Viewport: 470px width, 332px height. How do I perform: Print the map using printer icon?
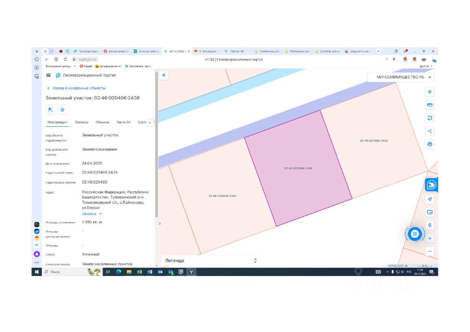430,144
